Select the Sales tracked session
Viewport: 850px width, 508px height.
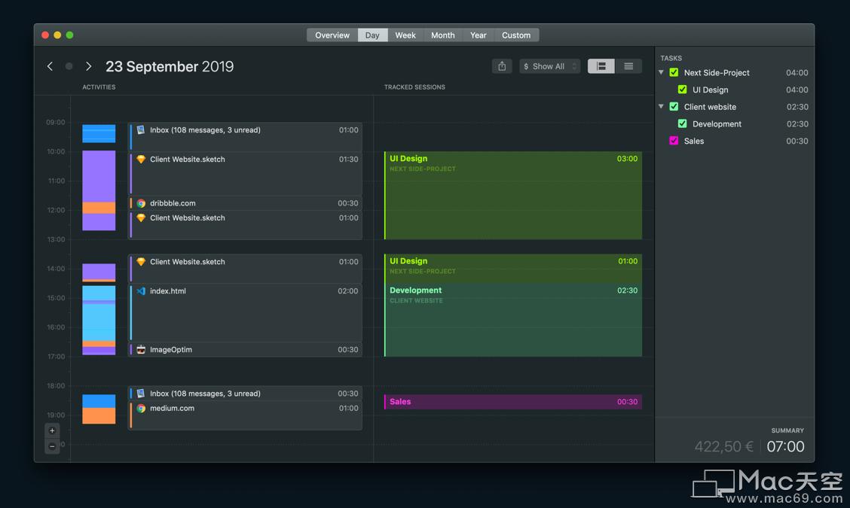click(513, 402)
